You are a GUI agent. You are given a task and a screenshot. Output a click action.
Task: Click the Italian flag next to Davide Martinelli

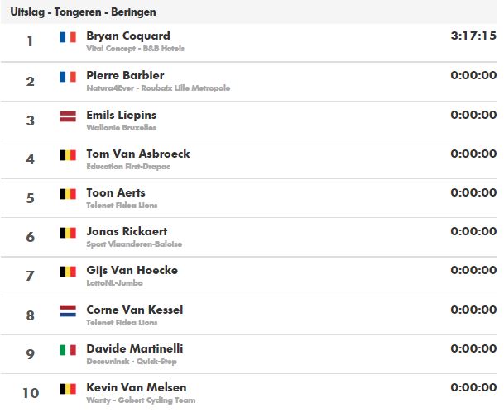[x=68, y=350]
